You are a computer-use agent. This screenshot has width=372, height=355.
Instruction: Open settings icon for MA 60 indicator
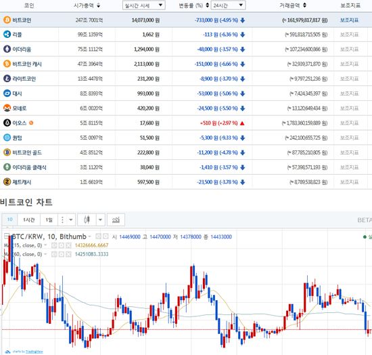click(61, 254)
